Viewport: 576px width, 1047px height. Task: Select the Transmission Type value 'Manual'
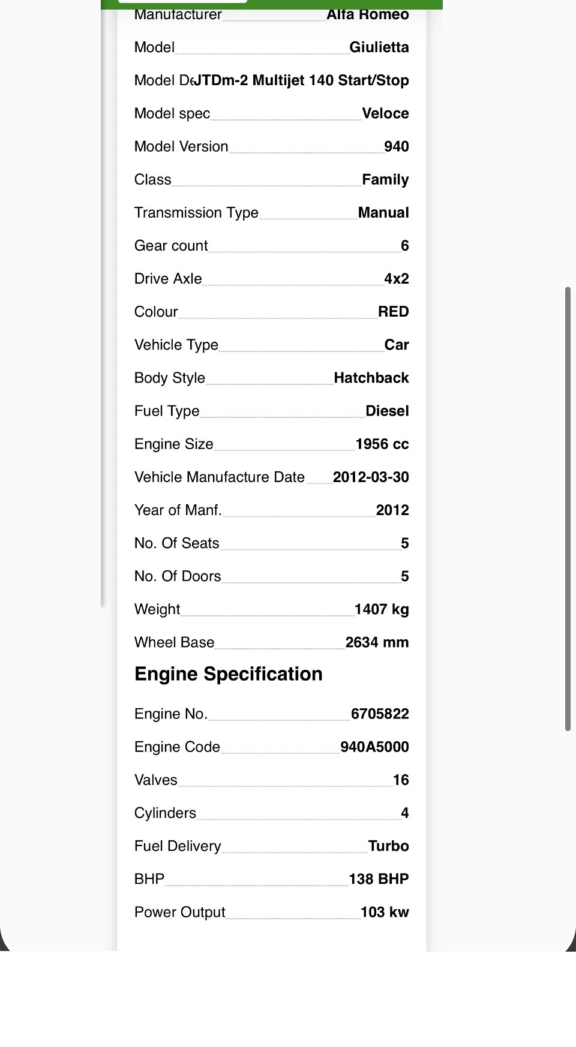tap(383, 212)
